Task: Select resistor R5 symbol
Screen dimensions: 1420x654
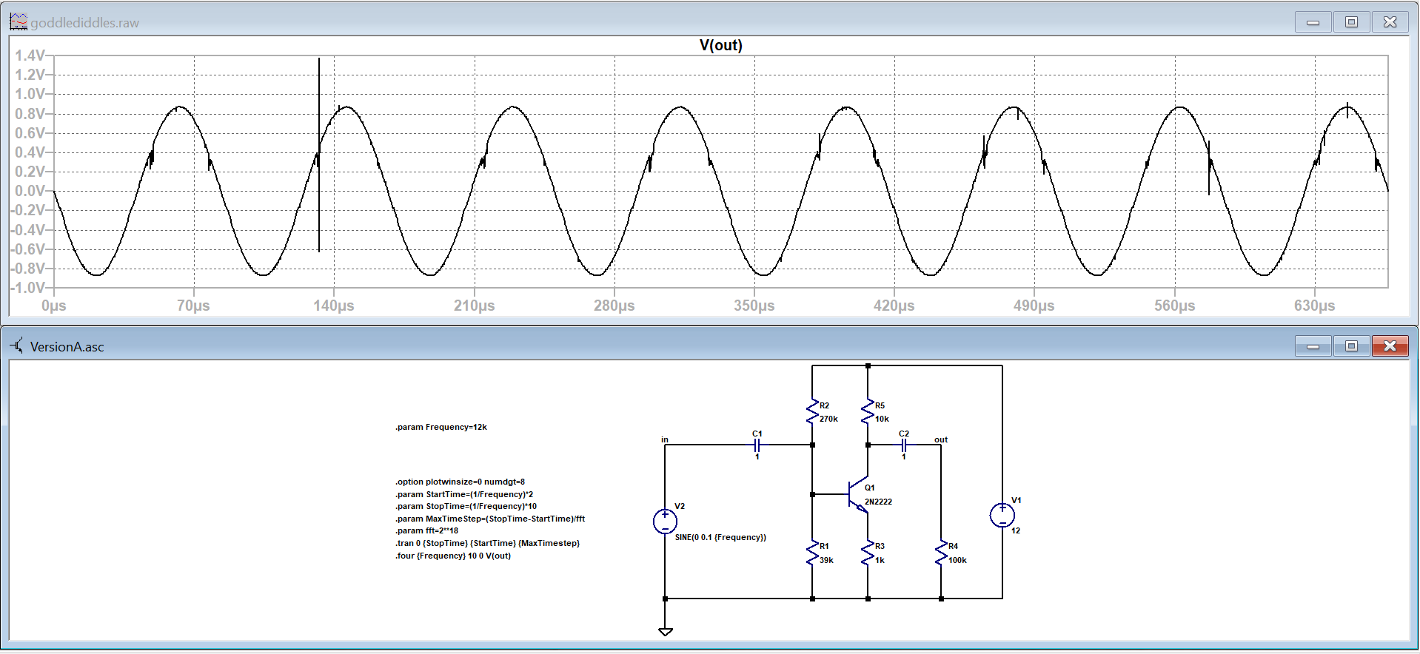Action: pyautogui.click(x=868, y=412)
